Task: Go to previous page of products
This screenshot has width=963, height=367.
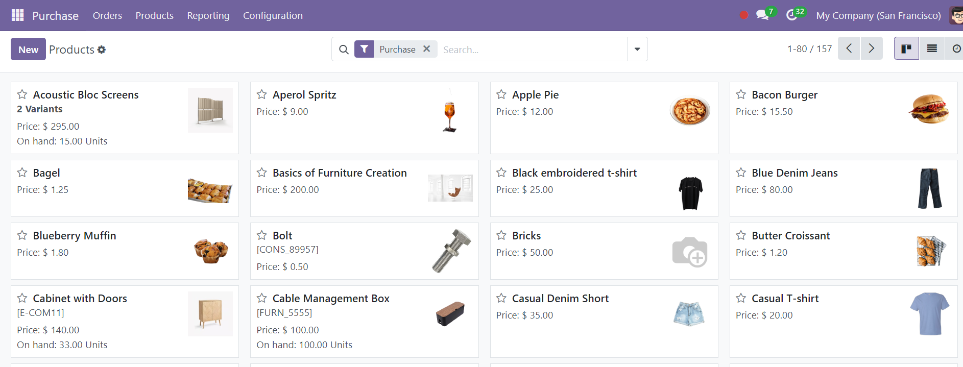Action: click(x=849, y=48)
